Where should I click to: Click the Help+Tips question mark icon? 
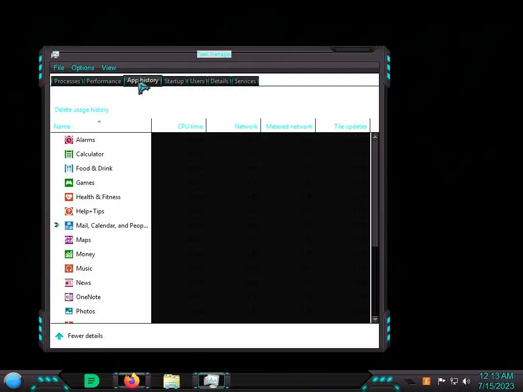pyautogui.click(x=69, y=211)
